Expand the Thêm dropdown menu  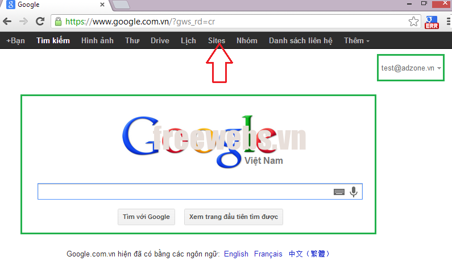(x=356, y=40)
